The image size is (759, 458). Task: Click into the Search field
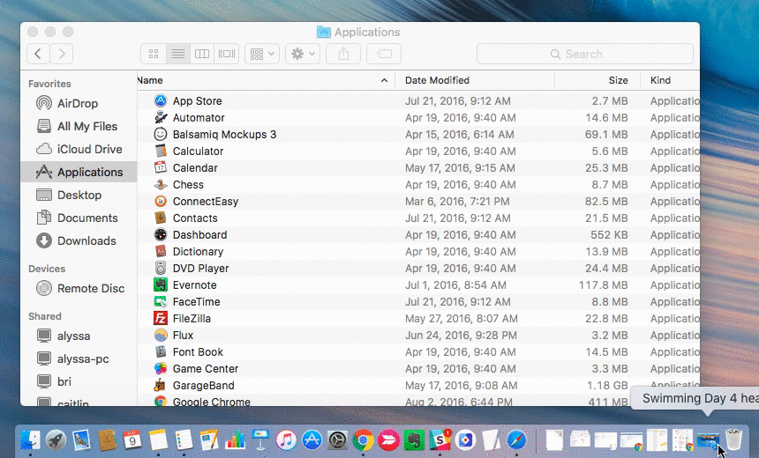[585, 54]
